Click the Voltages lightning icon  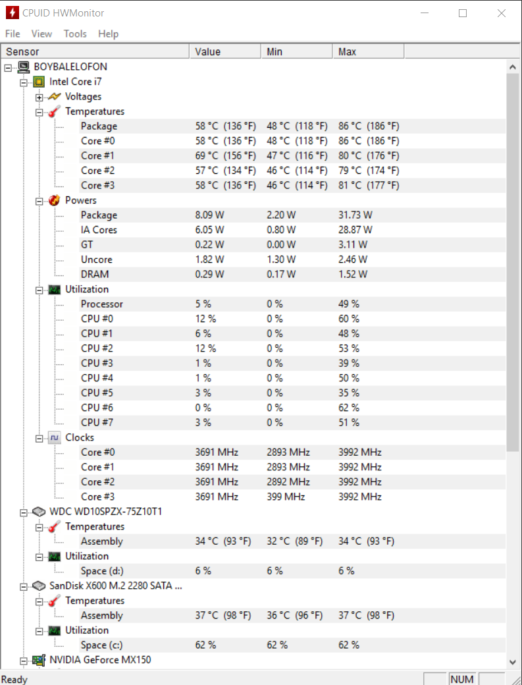[x=55, y=97]
